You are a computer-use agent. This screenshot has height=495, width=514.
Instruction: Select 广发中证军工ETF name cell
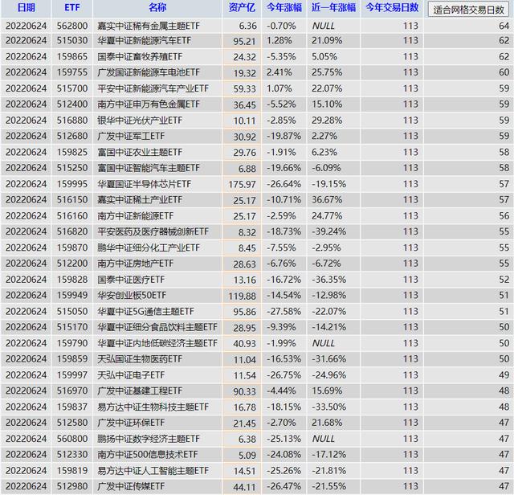(x=129, y=136)
